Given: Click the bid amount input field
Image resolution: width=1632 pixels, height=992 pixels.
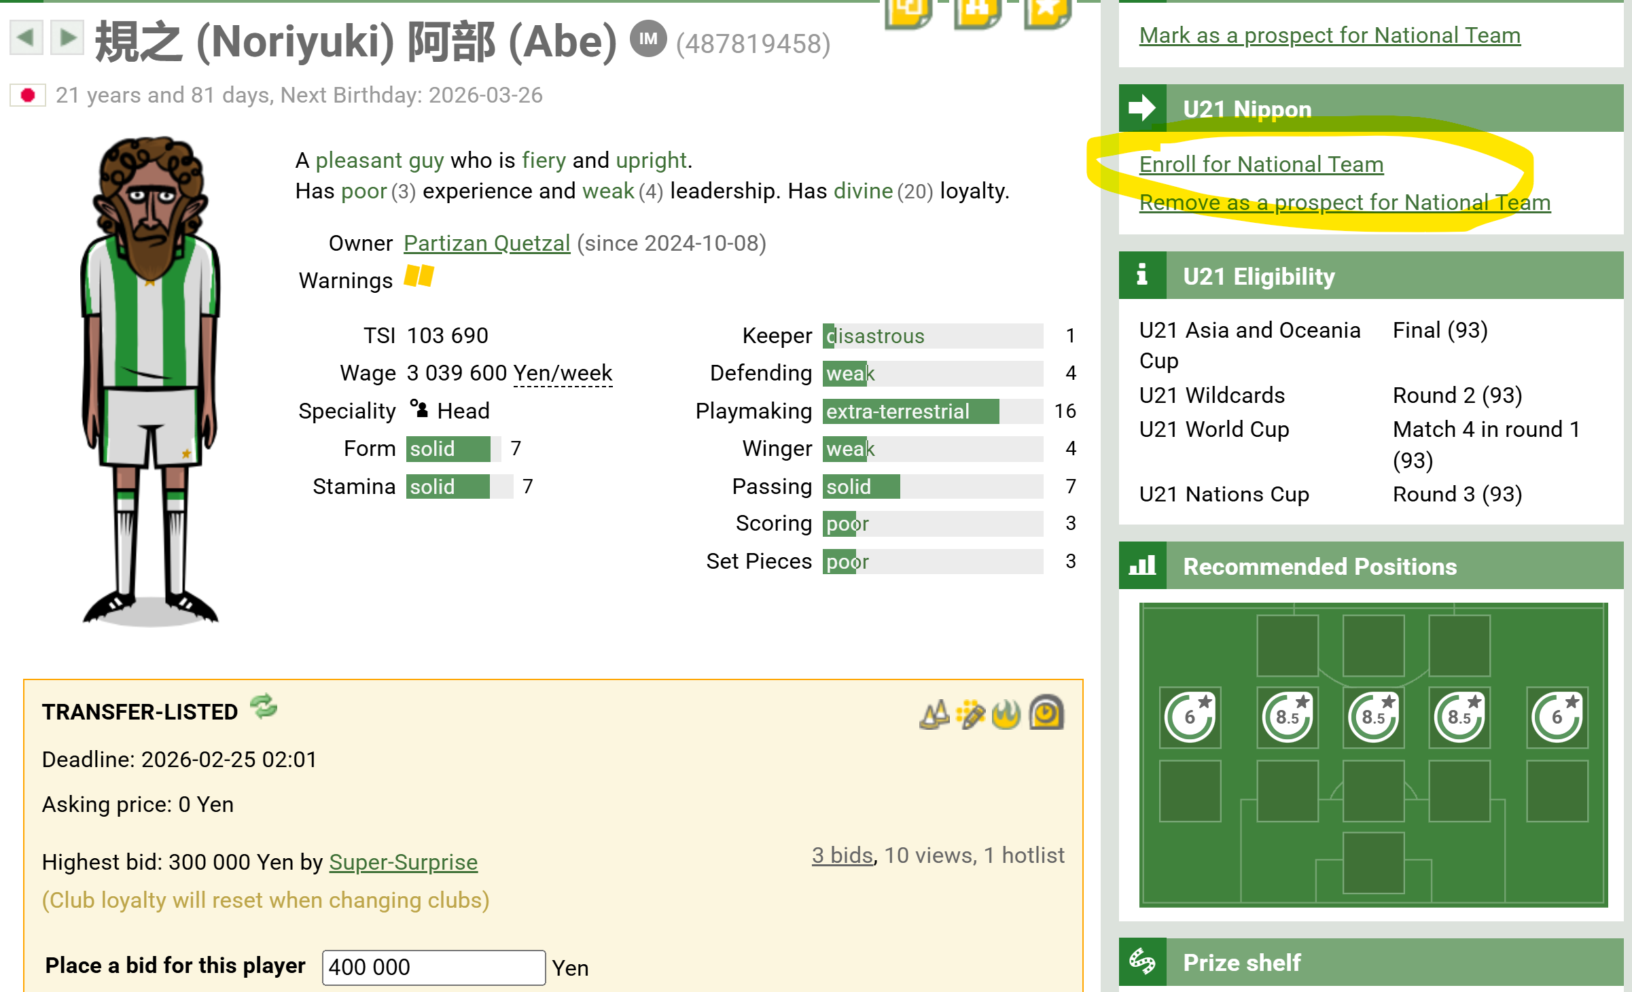Looking at the screenshot, I should point(433,967).
